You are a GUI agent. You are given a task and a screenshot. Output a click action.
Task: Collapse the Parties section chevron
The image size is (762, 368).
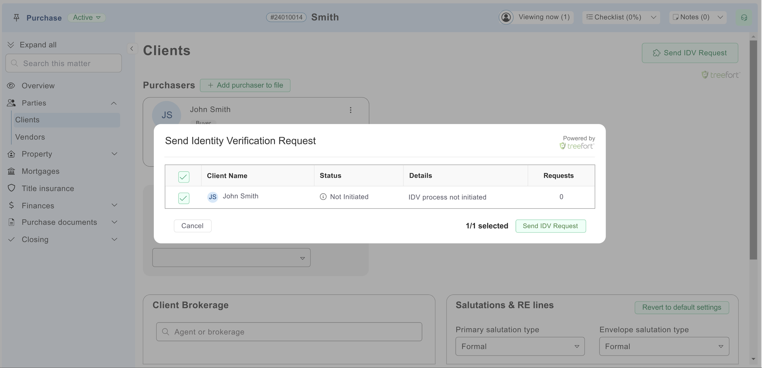[114, 103]
